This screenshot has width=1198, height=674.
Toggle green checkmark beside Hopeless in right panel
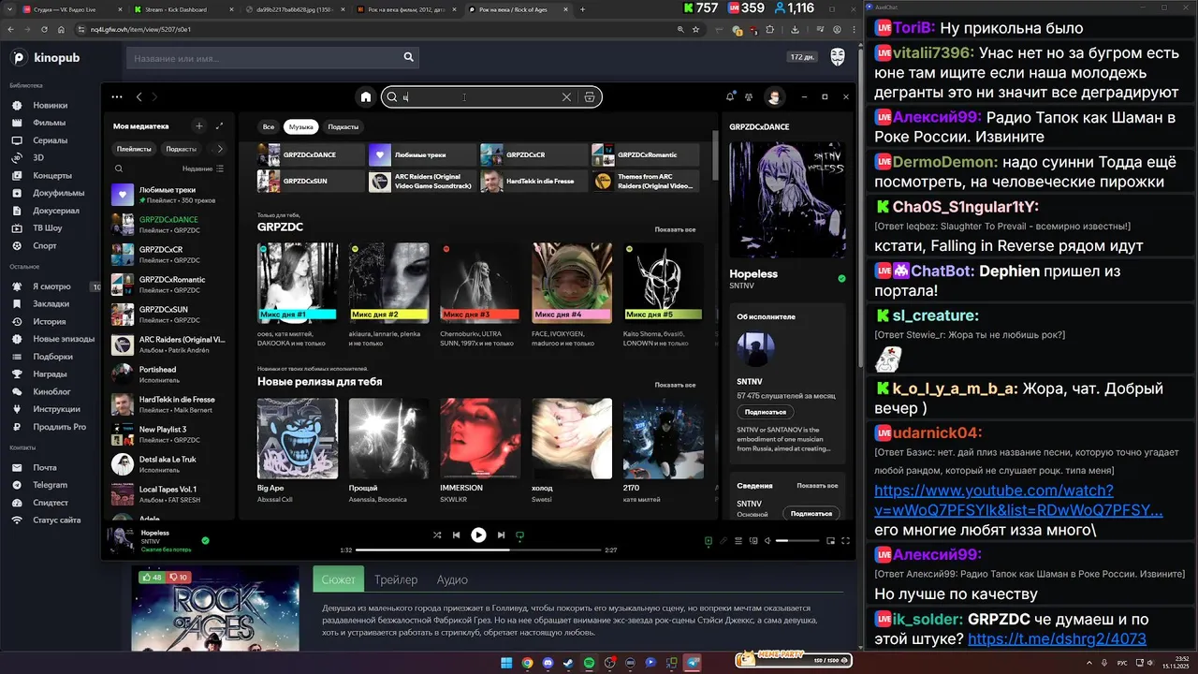pyautogui.click(x=841, y=278)
